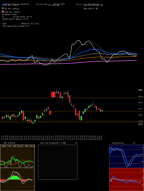Click the 'ADX & MACD' panel title
Viewport: 144px width, 191px height.
(x=9, y=143)
